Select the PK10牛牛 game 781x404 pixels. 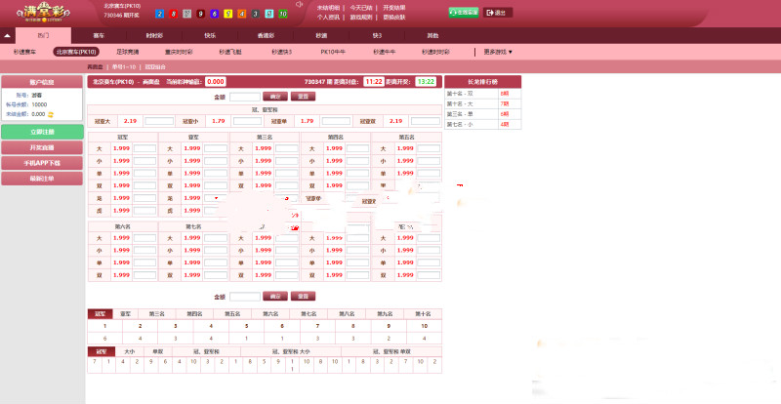(333, 52)
